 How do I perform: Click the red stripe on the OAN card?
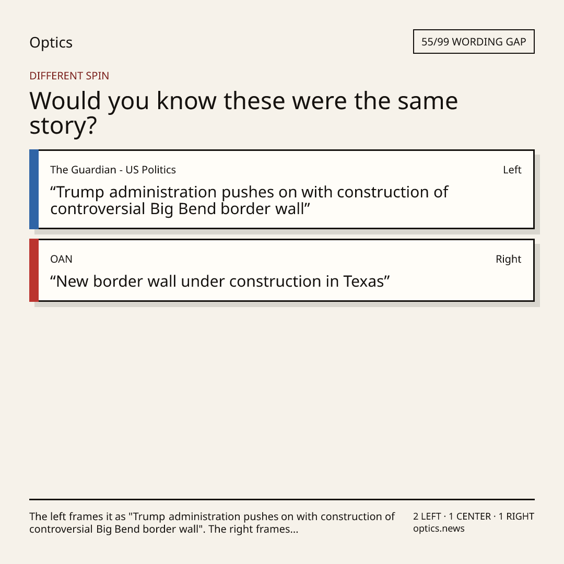(x=34, y=270)
